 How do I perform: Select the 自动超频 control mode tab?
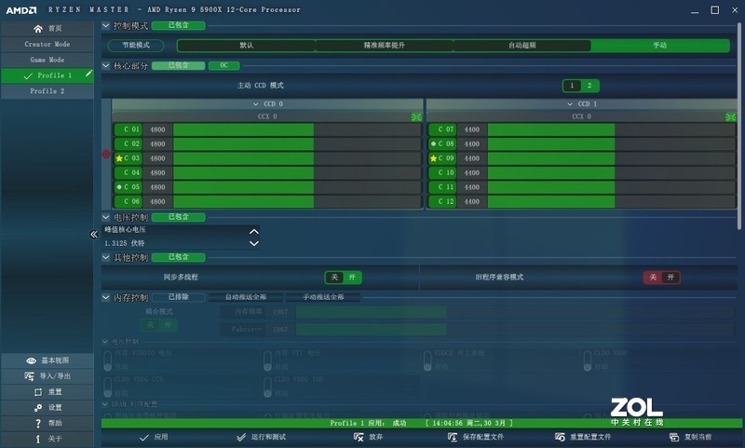[521, 45]
